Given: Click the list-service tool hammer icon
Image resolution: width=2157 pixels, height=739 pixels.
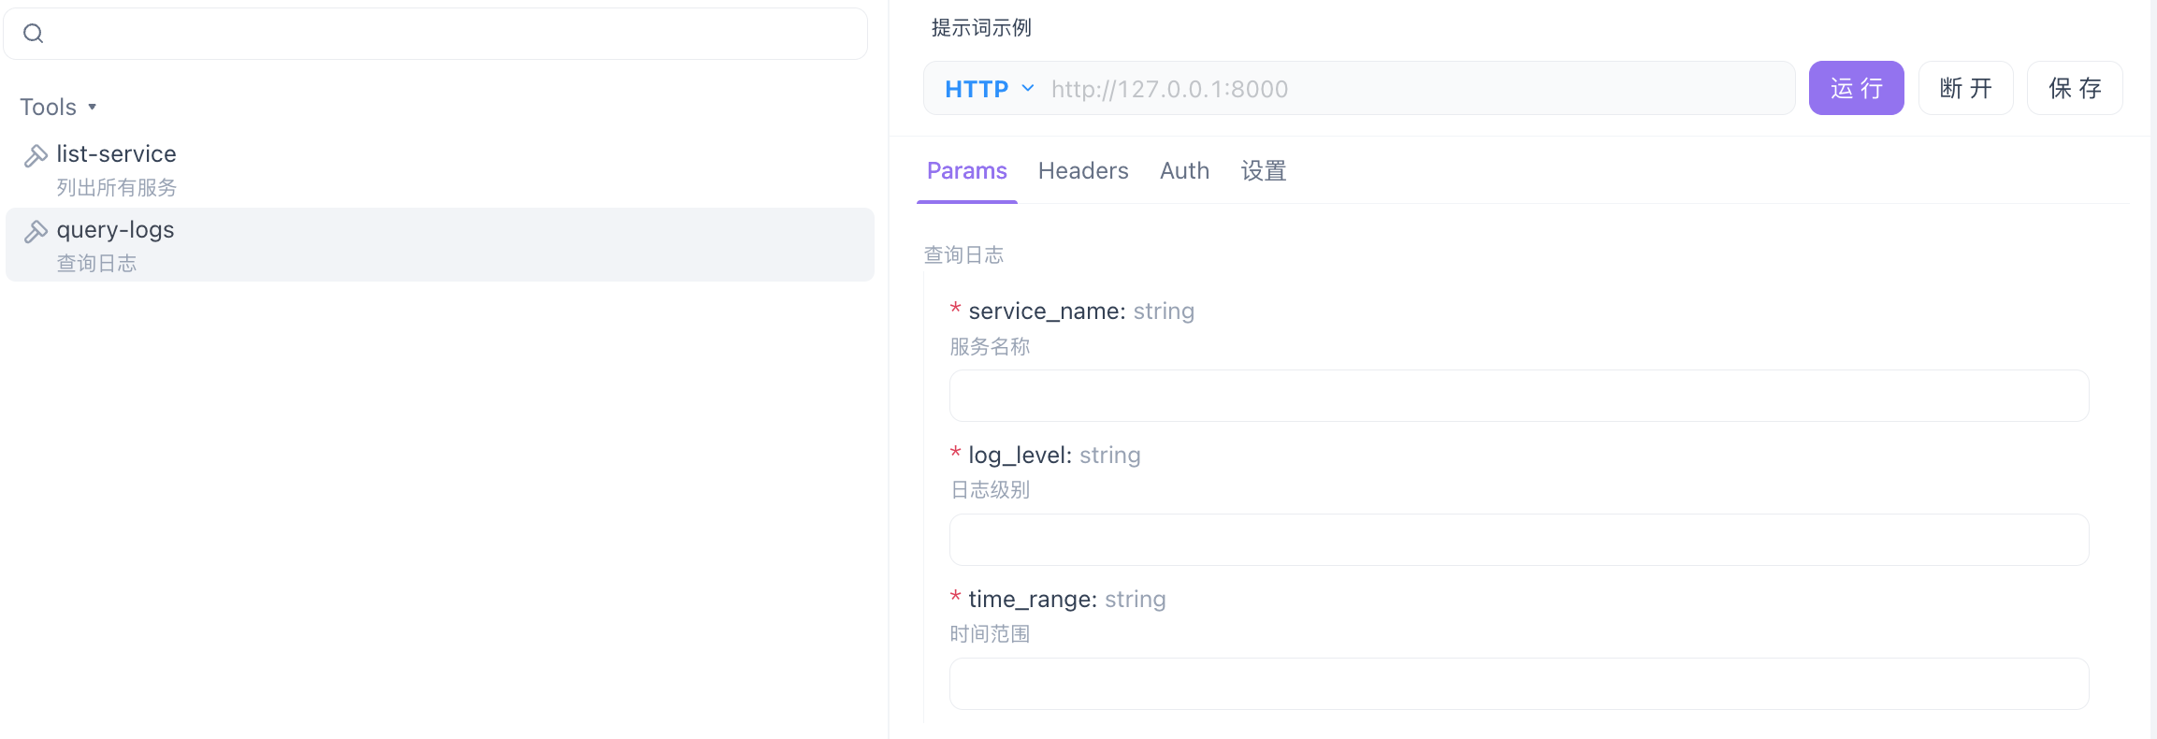Looking at the screenshot, I should pyautogui.click(x=36, y=155).
